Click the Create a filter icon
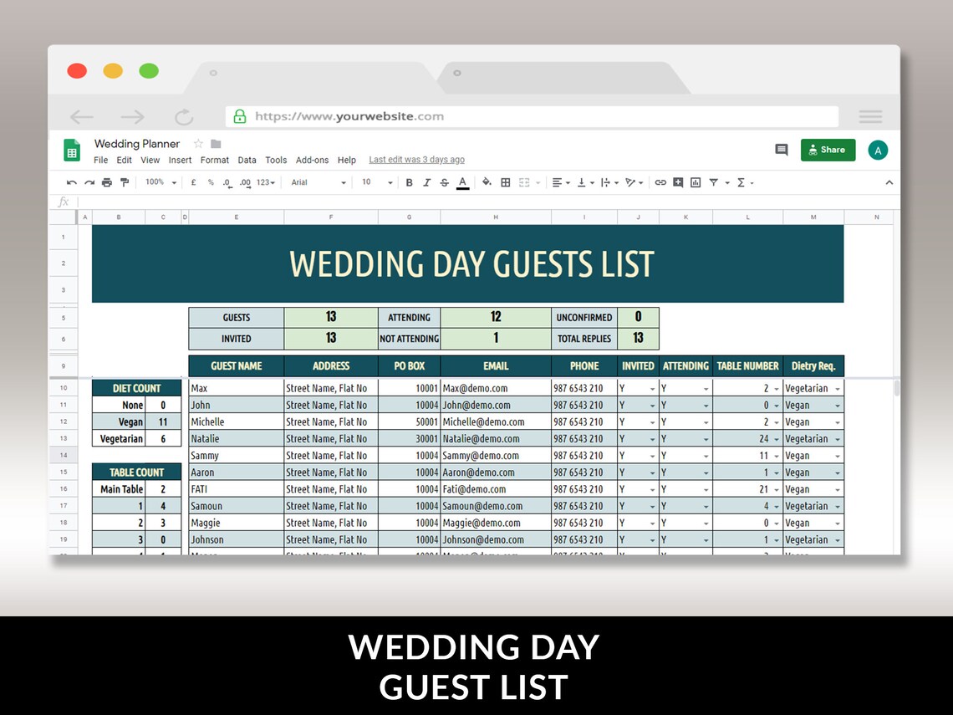The image size is (953, 715). (713, 182)
